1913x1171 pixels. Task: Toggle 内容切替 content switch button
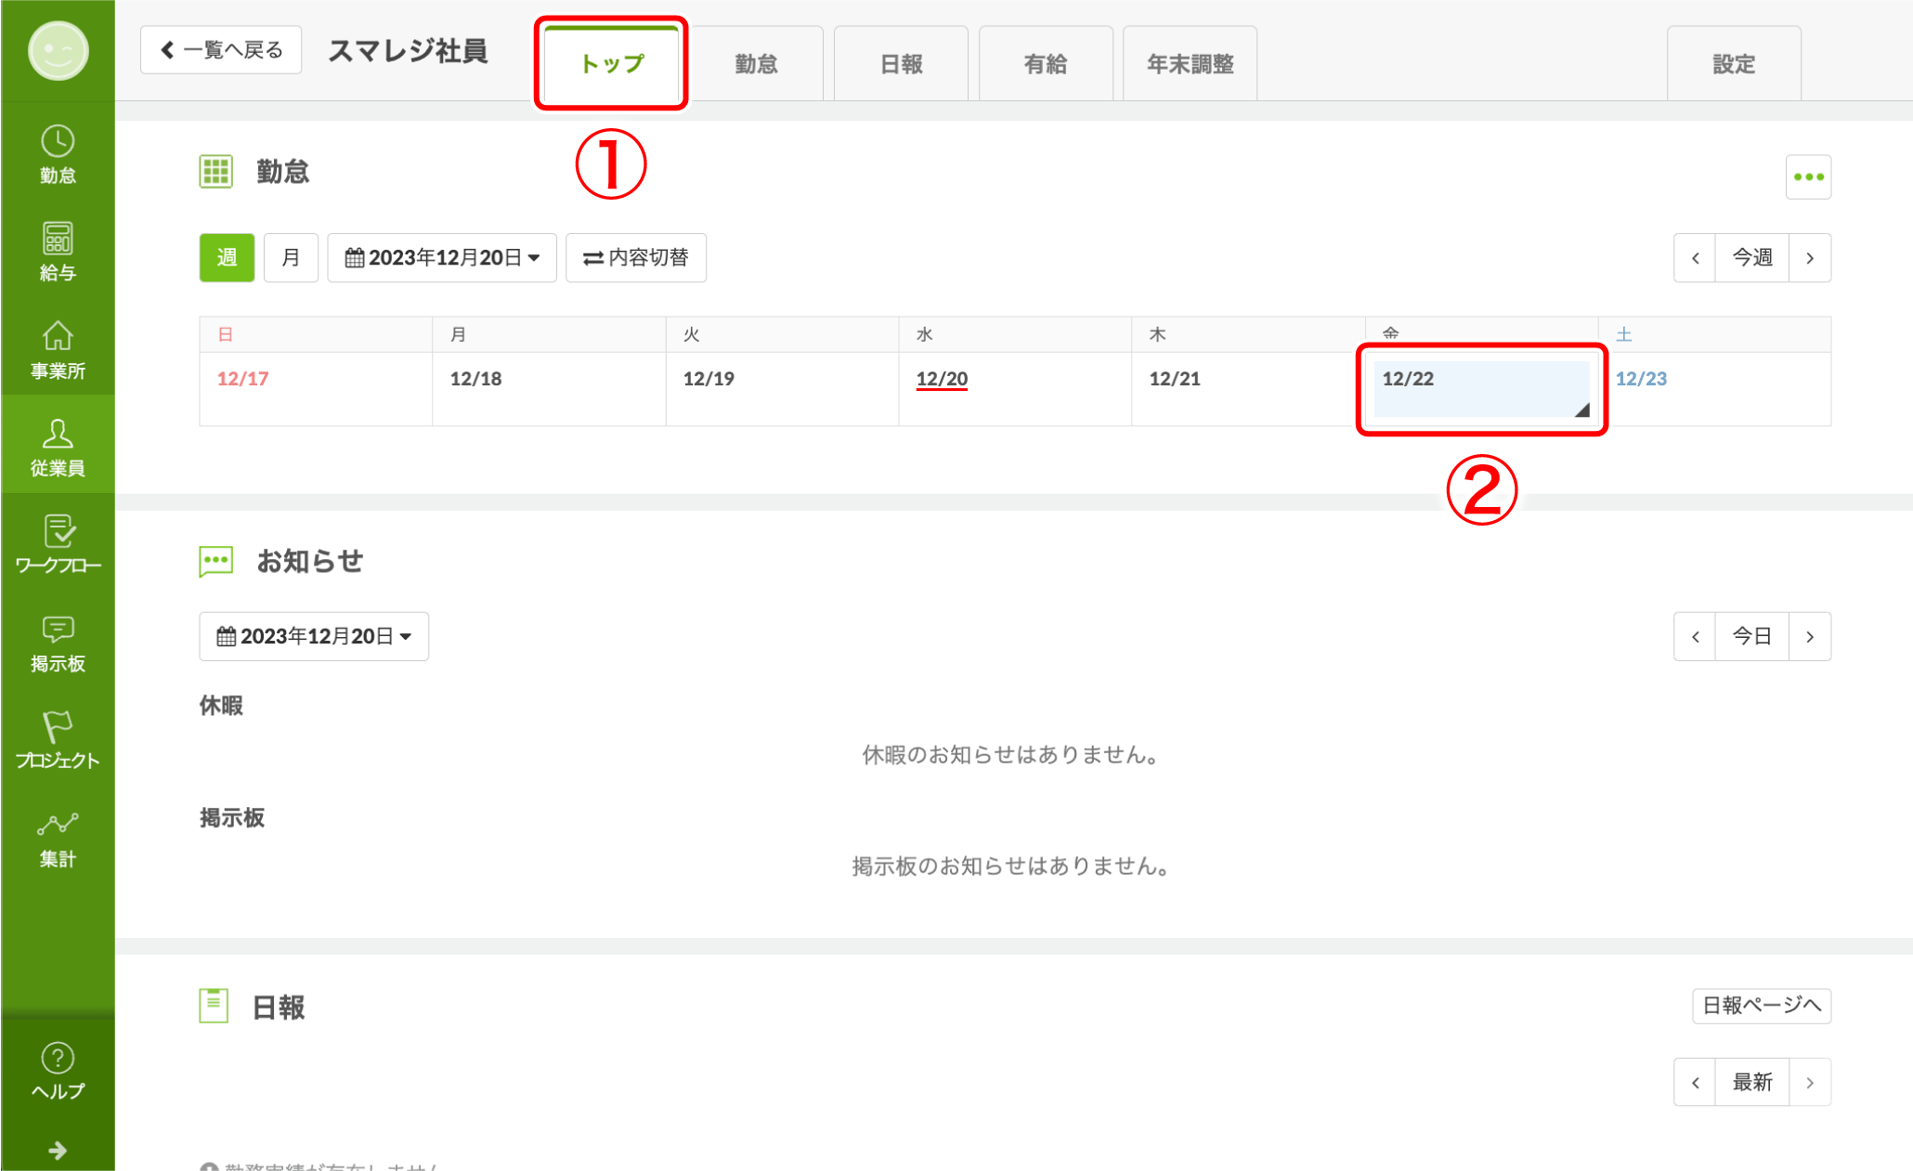point(636,257)
